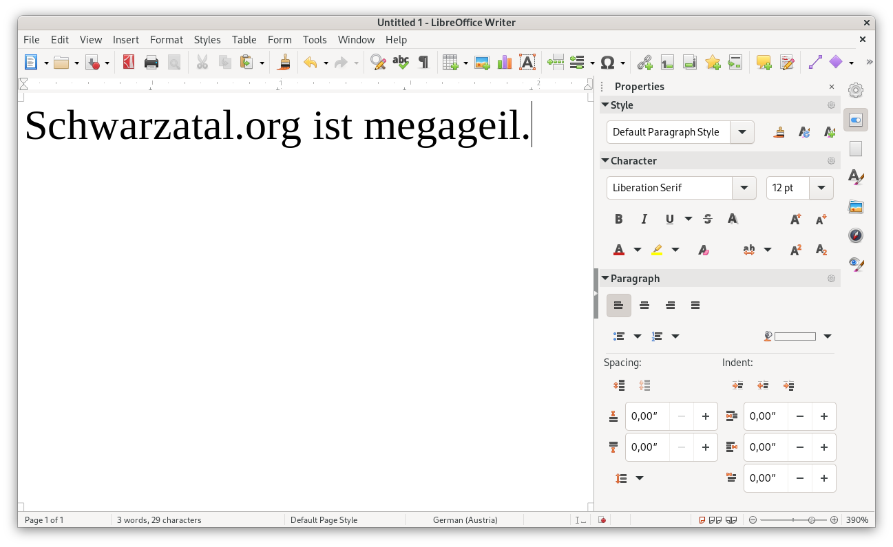893x547 pixels.
Task: Enable justified paragraph alignment
Action: pos(695,305)
